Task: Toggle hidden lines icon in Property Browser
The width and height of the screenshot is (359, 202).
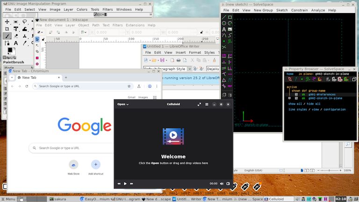Action: click(x=354, y=79)
